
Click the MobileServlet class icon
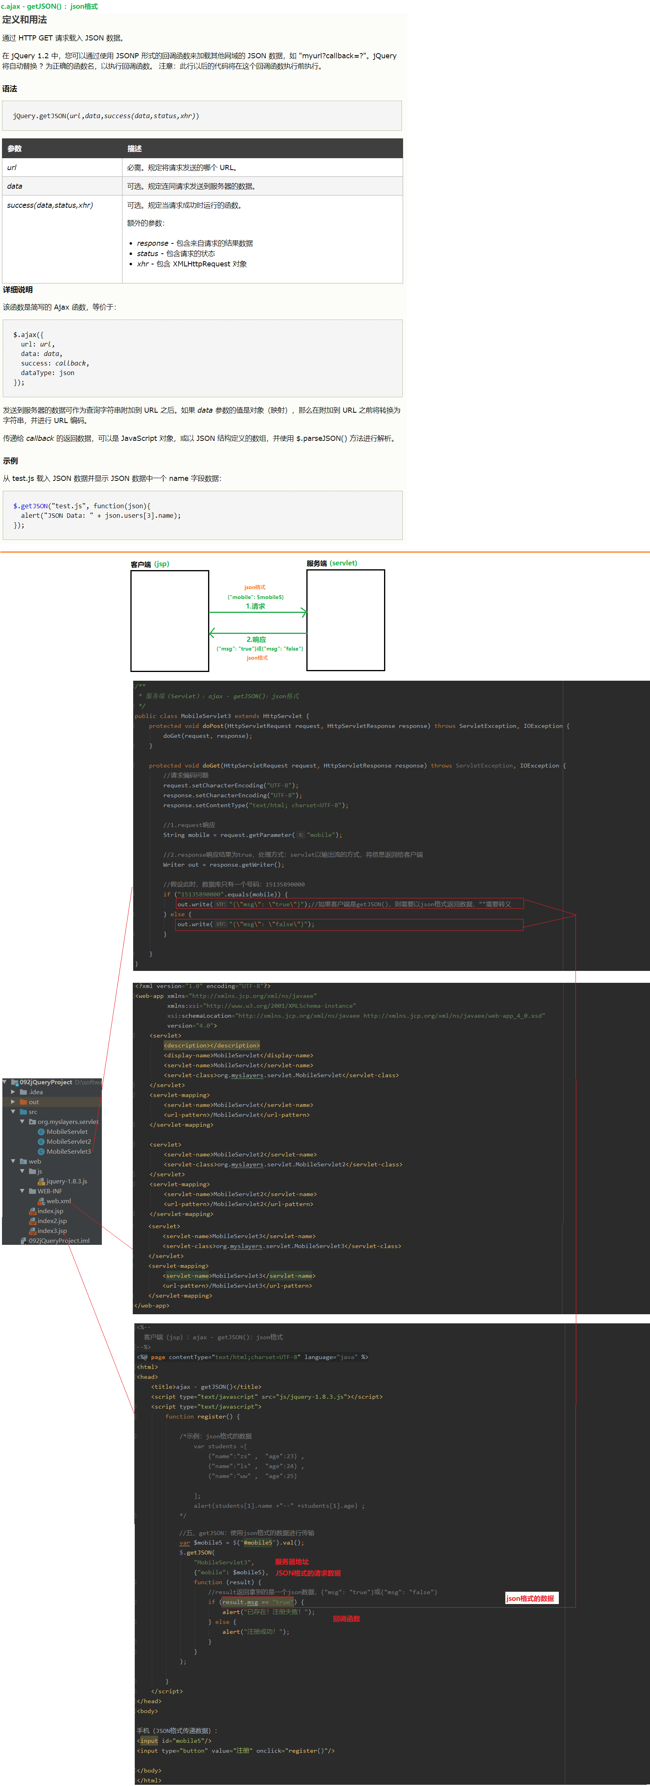[x=41, y=1131]
